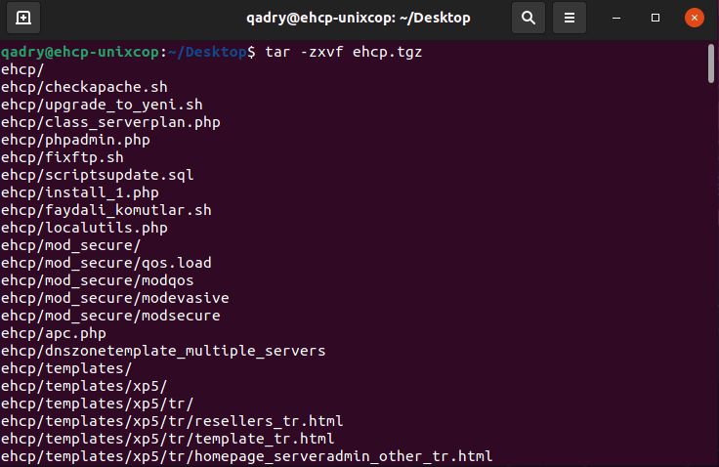Click the line ehcp/mod_secure/modqos

[x=98, y=280]
